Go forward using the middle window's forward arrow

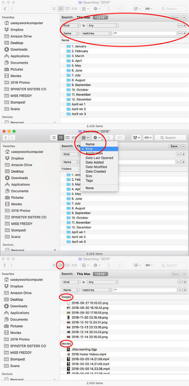[x=12, y=138]
